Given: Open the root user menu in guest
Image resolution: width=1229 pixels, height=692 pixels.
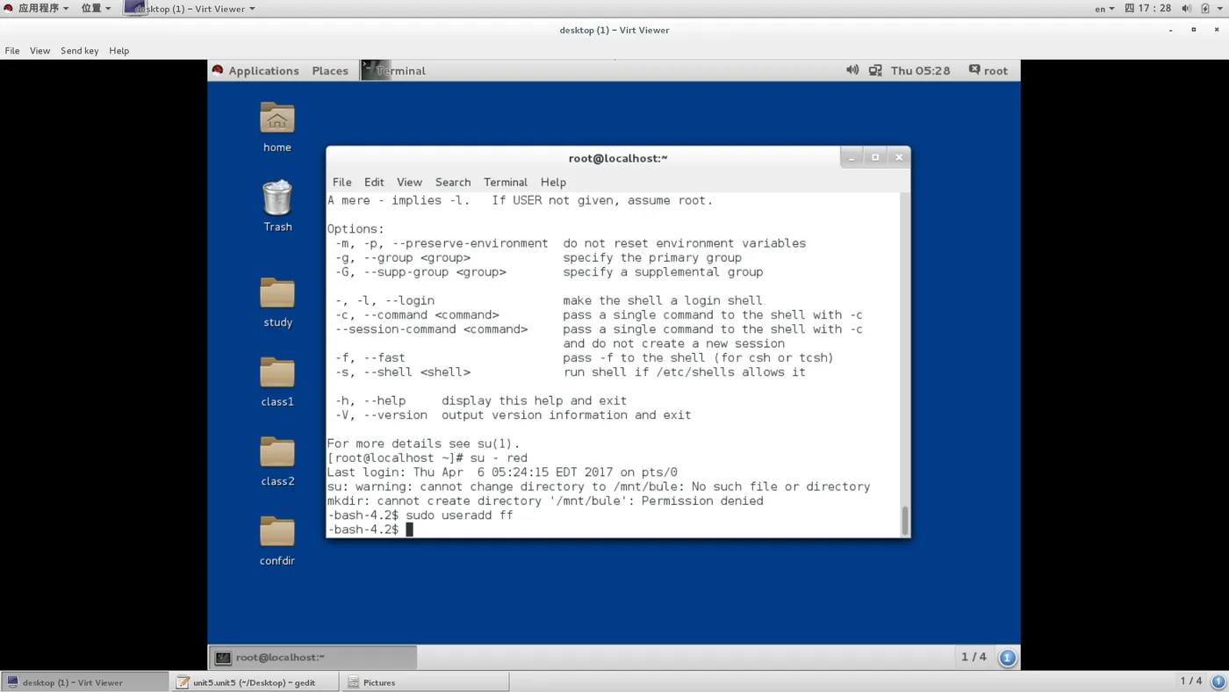Looking at the screenshot, I should point(988,70).
